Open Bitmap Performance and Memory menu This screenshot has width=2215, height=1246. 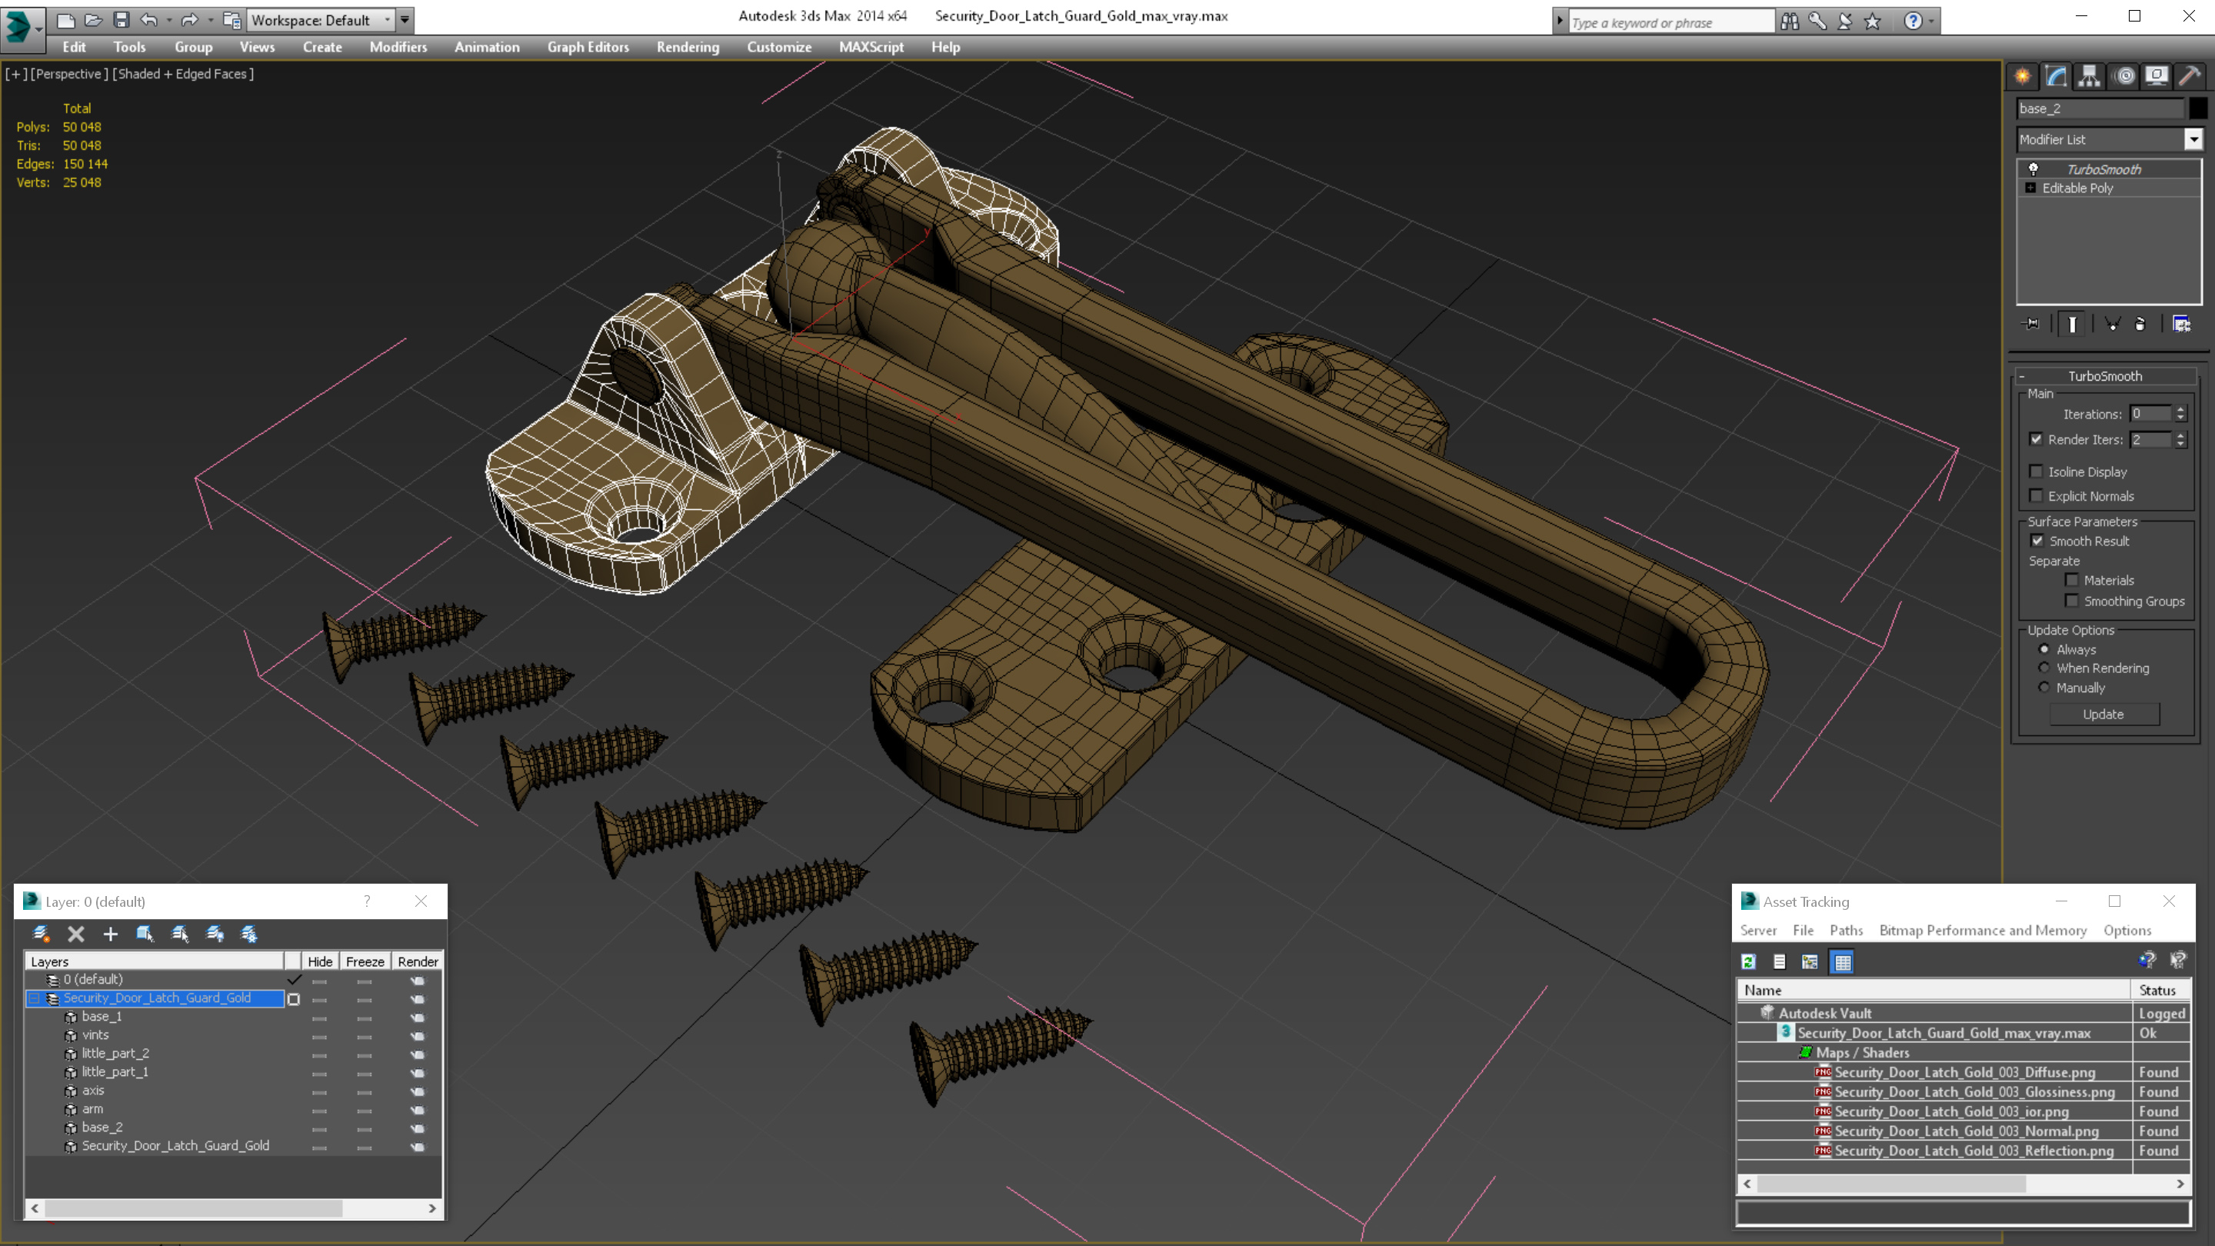coord(1983,931)
